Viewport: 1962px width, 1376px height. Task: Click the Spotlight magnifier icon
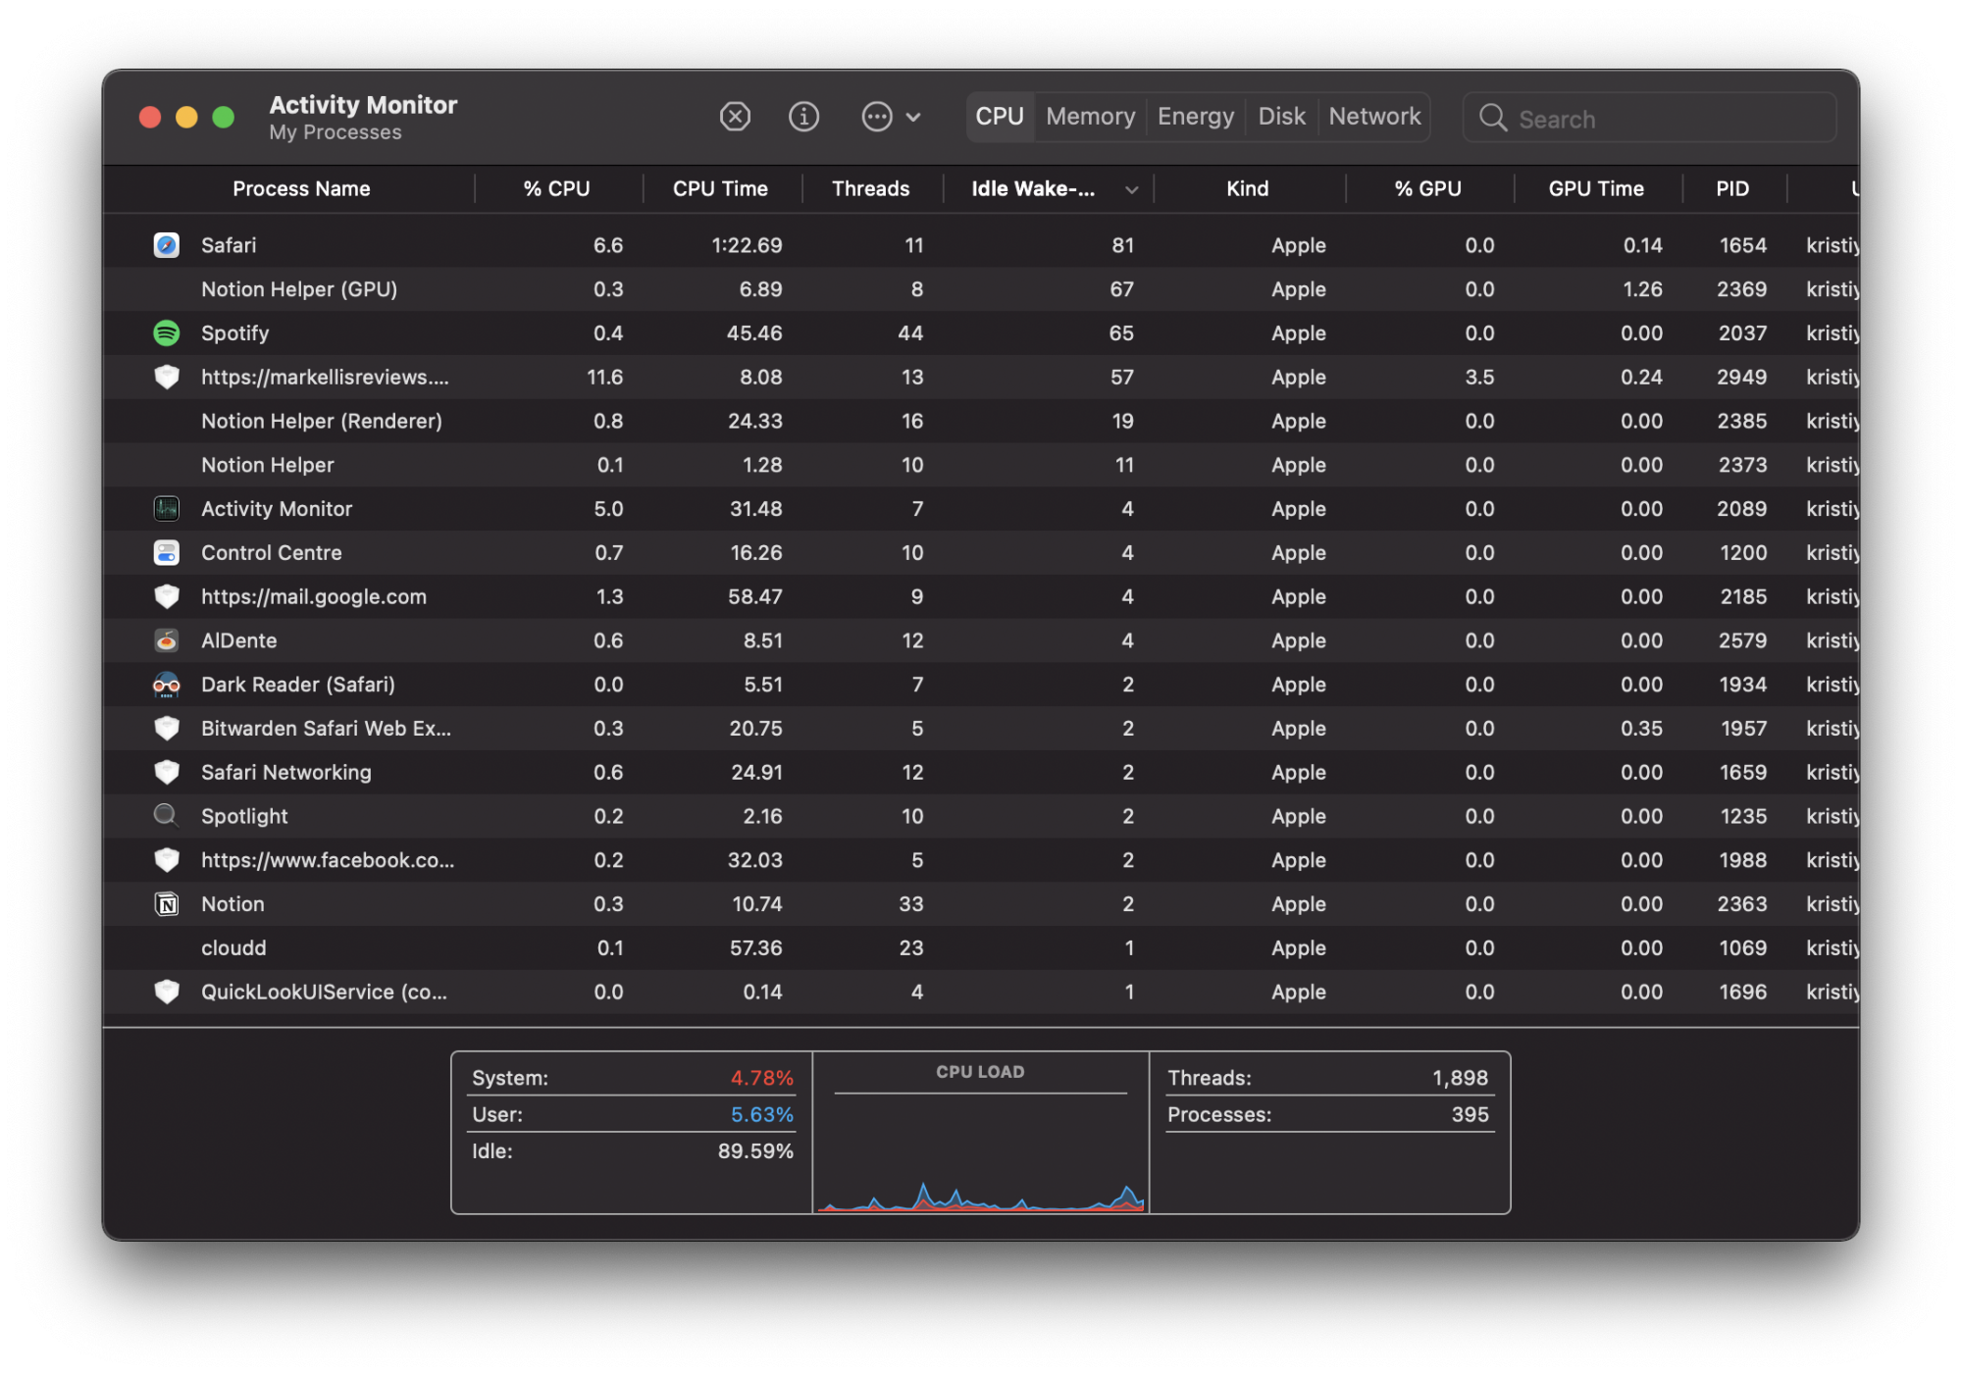coord(167,816)
